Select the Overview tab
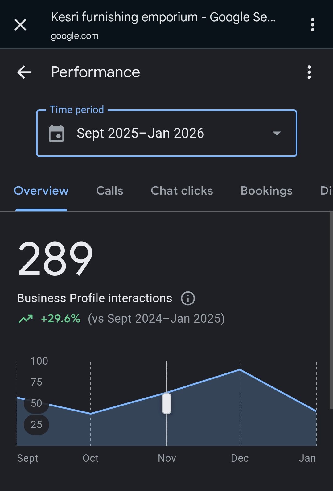Viewport: 333px width, 491px height. click(41, 191)
